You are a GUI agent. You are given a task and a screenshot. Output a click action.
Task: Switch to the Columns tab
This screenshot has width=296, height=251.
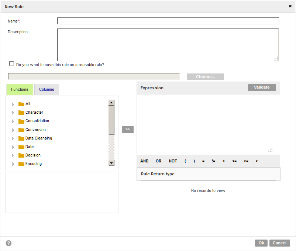[x=47, y=89]
